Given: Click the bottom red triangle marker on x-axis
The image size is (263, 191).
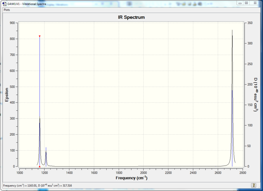Looking at the screenshot, I should click(39, 167).
